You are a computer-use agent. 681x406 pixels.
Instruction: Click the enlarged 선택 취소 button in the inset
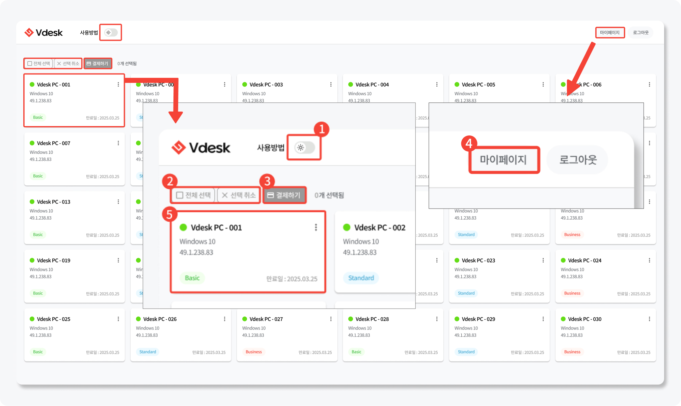(x=239, y=195)
